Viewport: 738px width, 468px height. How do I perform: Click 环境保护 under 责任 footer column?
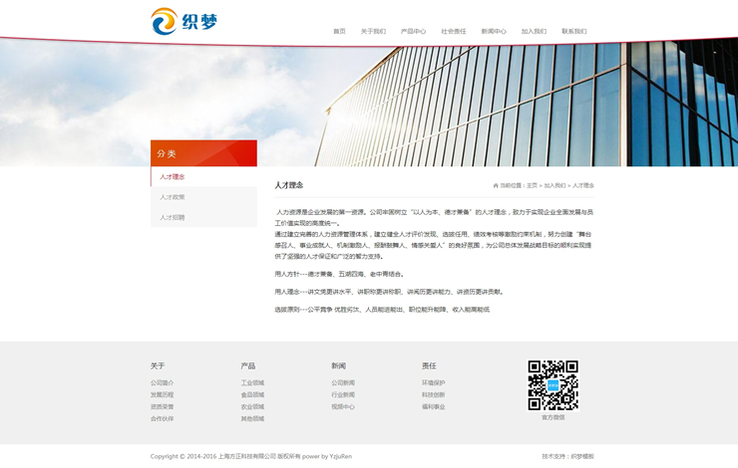coord(433,382)
